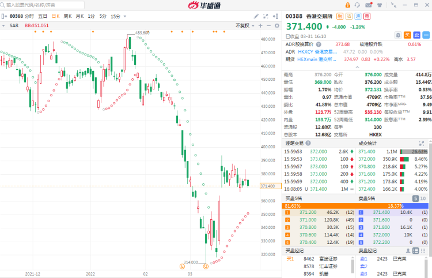Click the red 窝 warrant badge

367,16
